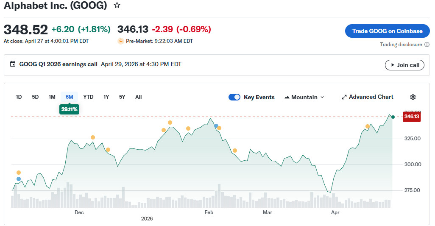Viewport: 435px width, 226px height.
Task: Switch to the YTD range tab
Action: point(88,97)
